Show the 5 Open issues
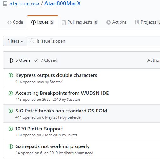 tap(19, 60)
